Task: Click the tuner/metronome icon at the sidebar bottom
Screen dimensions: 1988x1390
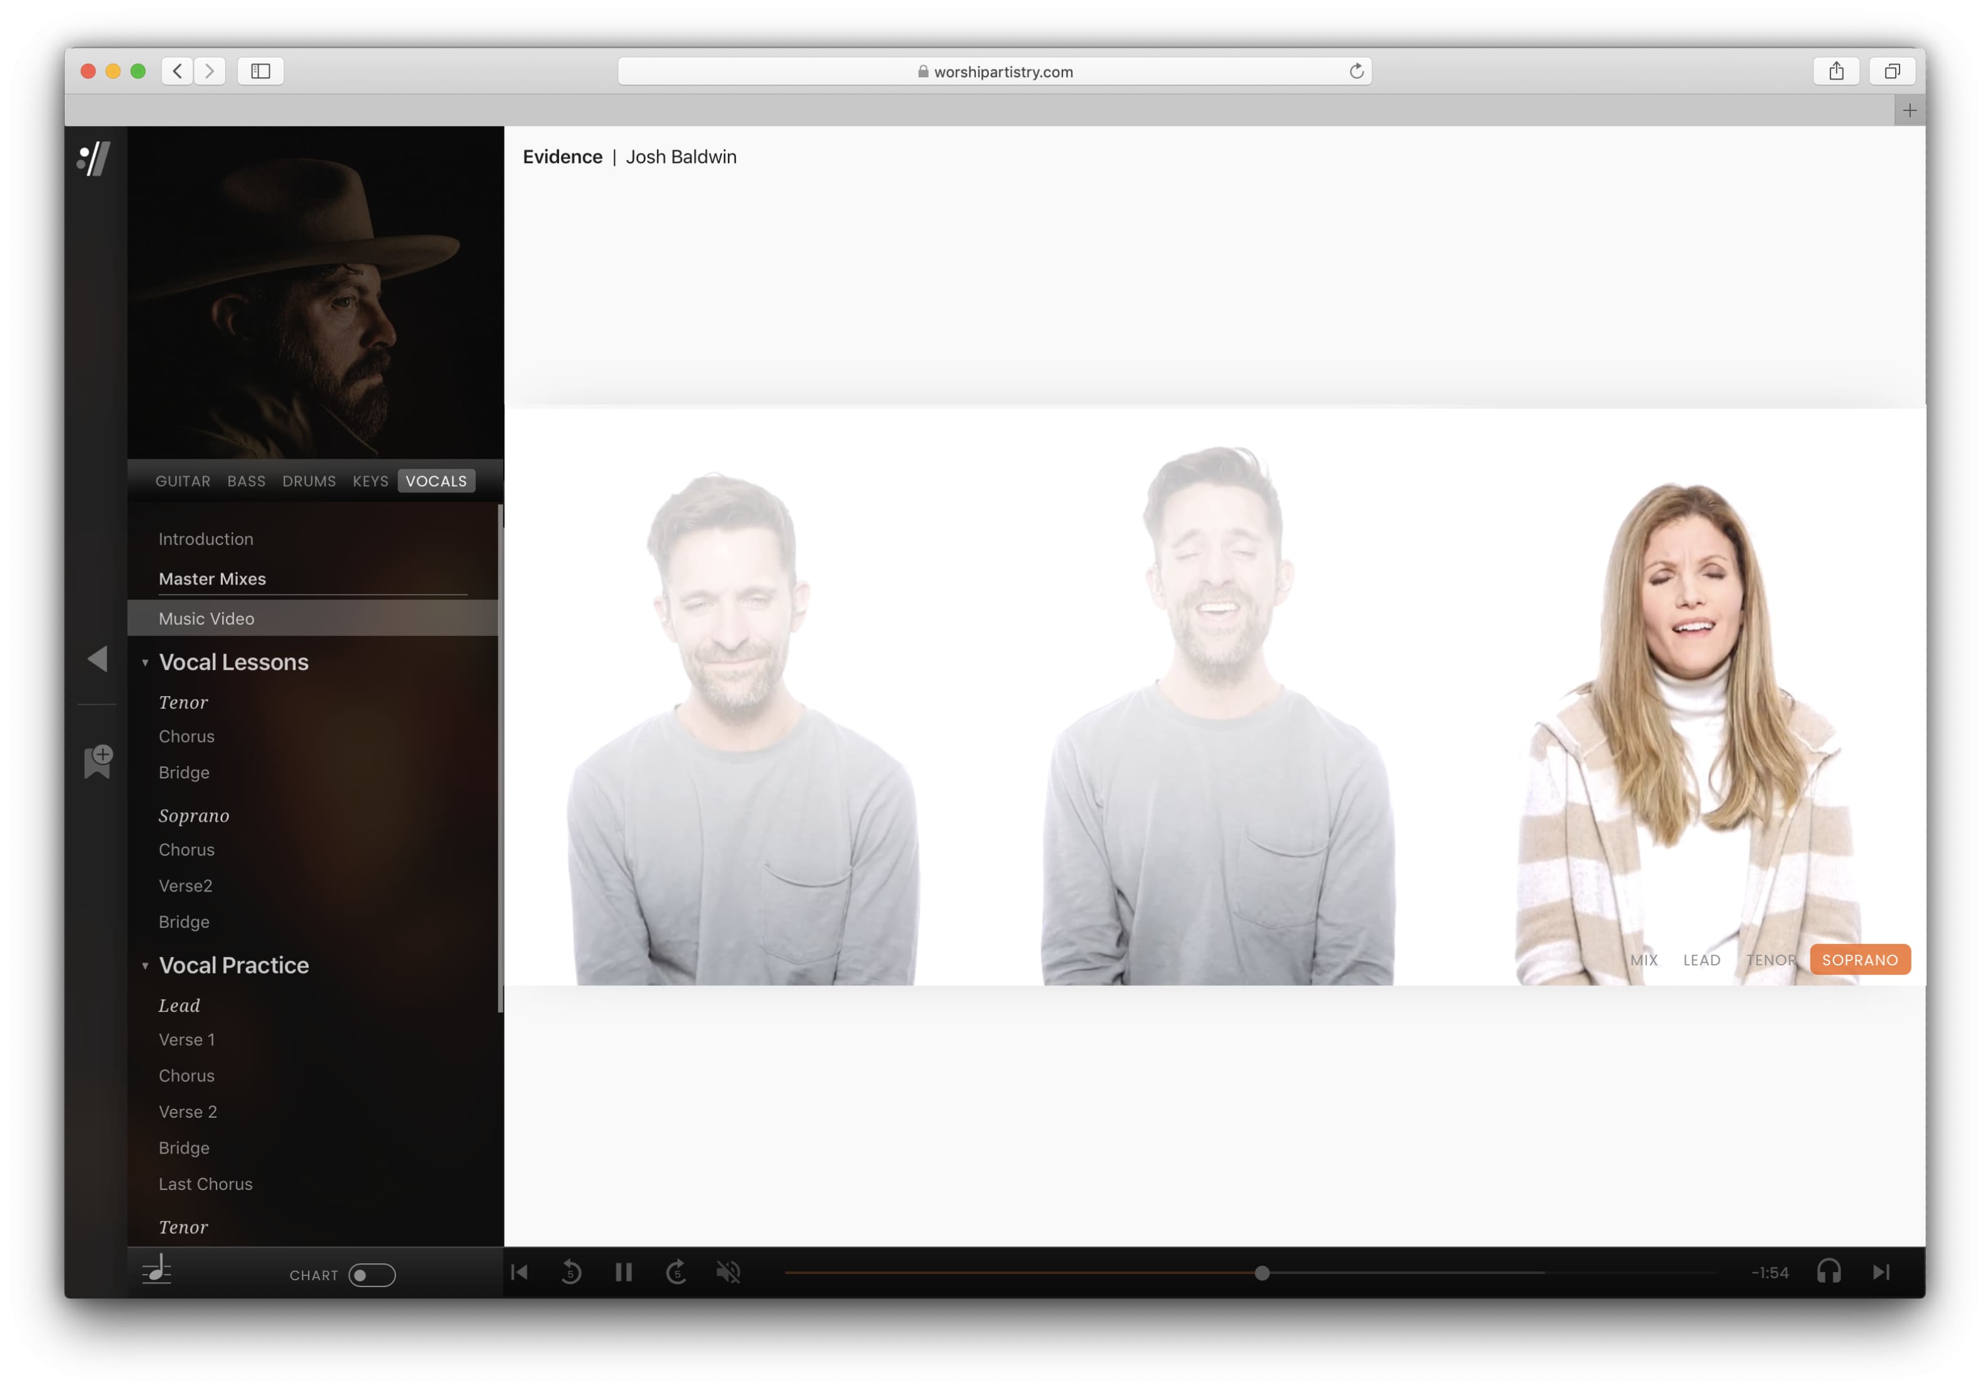Action: tap(157, 1270)
